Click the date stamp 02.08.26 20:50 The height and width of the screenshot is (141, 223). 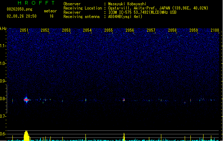(22, 16)
